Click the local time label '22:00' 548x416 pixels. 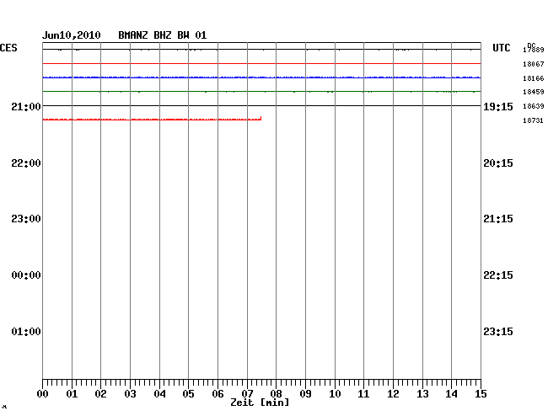click(x=26, y=163)
